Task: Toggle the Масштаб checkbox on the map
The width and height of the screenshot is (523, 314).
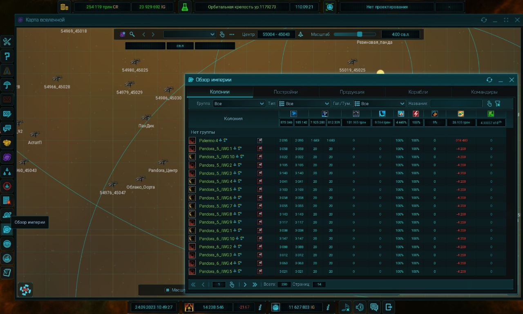Action: coord(167,290)
